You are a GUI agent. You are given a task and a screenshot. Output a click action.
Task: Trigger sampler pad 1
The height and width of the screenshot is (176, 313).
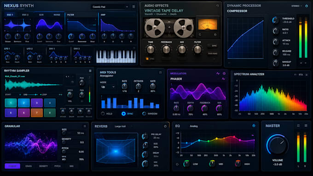click(x=11, y=103)
